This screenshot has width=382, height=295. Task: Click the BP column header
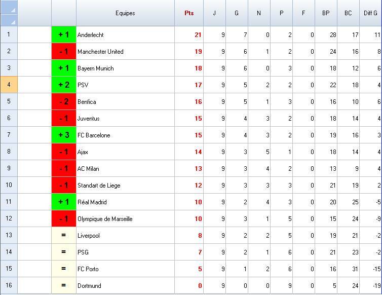click(x=326, y=13)
